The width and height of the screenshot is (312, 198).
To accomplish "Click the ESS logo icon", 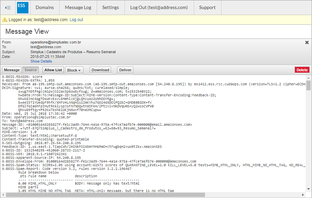I will click(x=22, y=7).
